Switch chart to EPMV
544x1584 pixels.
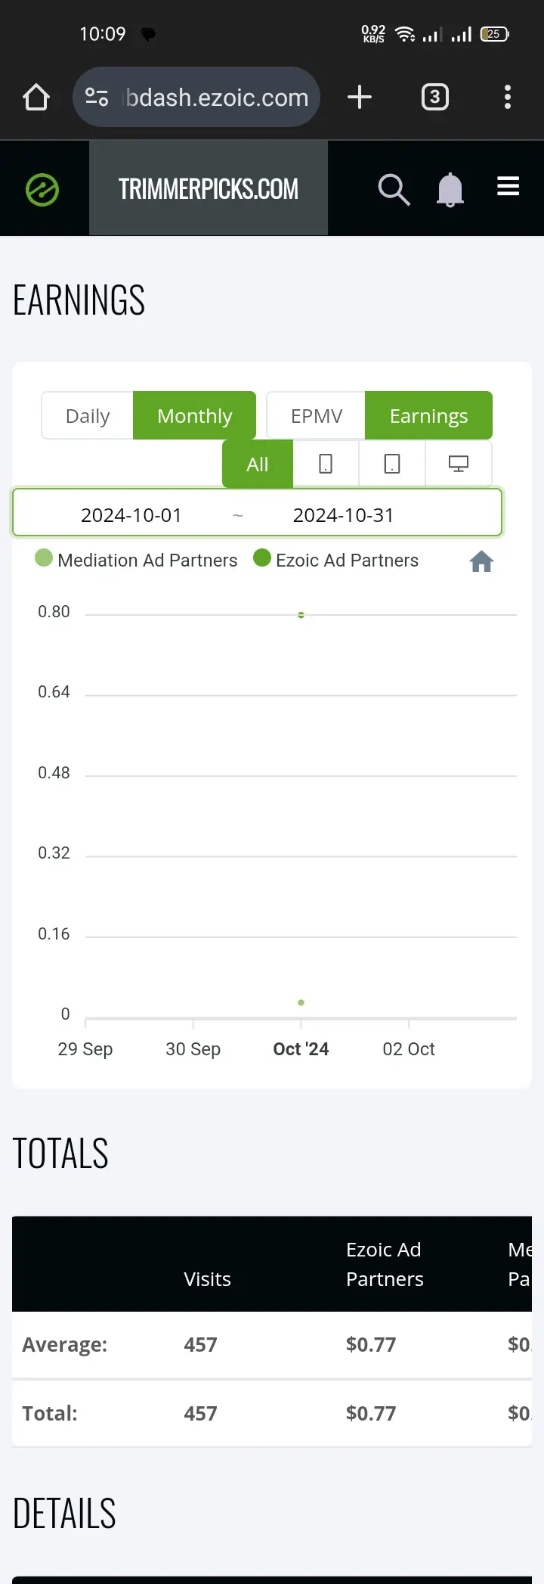(x=317, y=415)
